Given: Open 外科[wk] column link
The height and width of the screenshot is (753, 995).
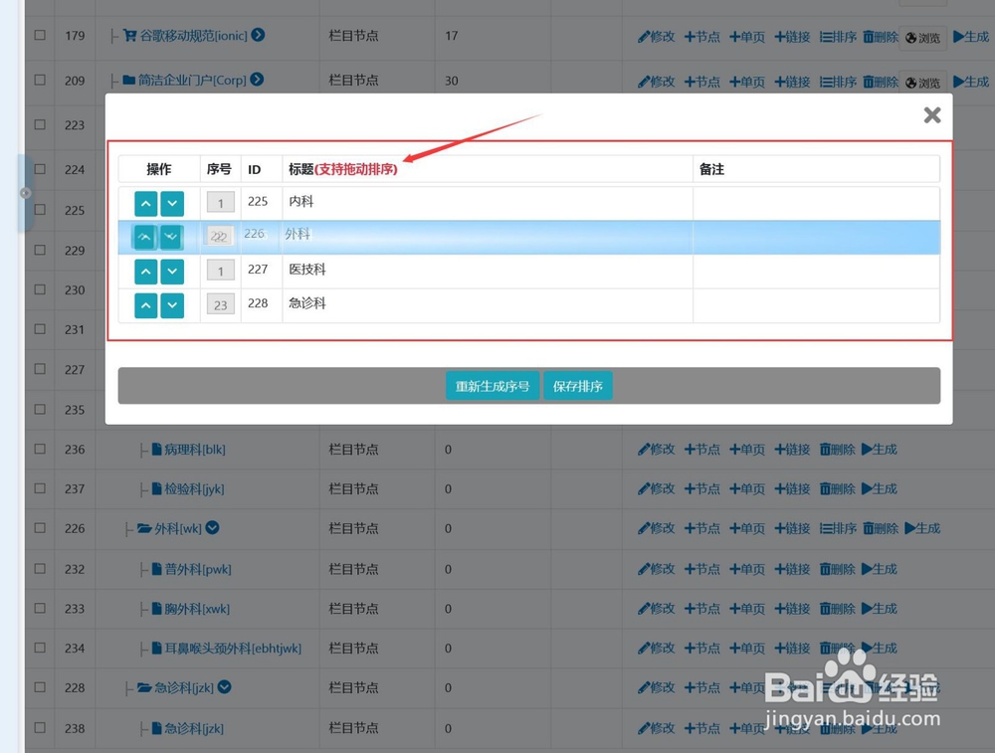Looking at the screenshot, I should (x=178, y=528).
